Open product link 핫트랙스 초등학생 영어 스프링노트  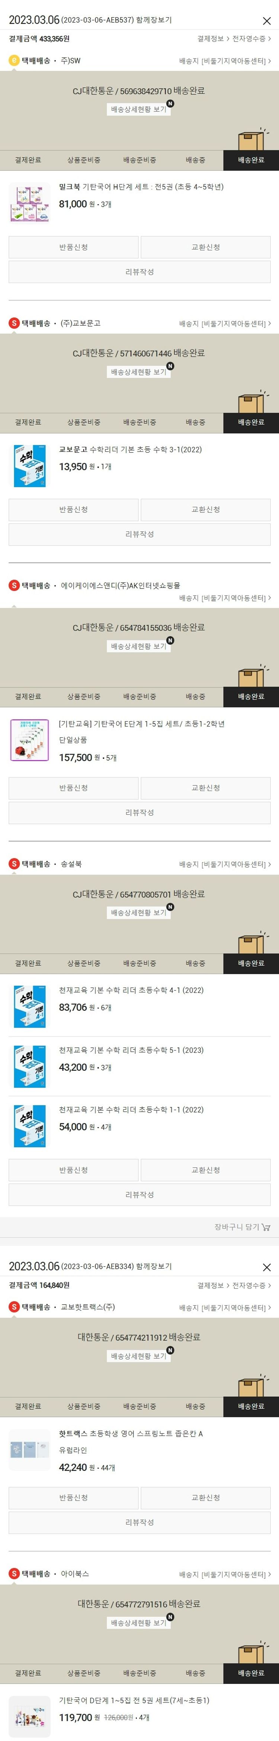pyautogui.click(x=131, y=1433)
